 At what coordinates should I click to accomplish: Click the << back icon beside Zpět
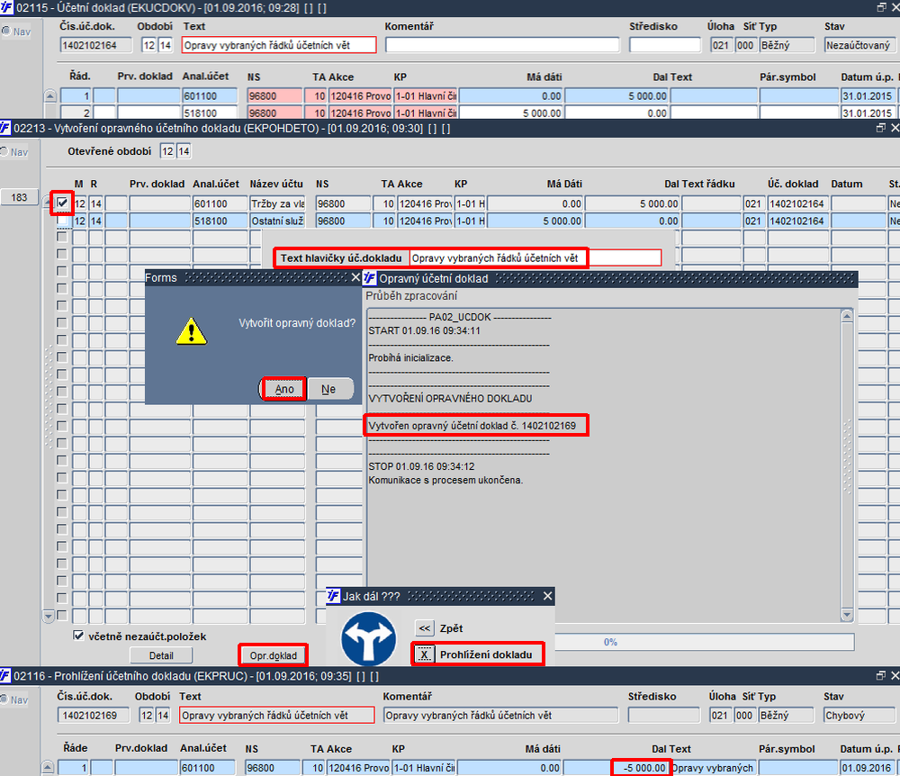click(x=424, y=628)
